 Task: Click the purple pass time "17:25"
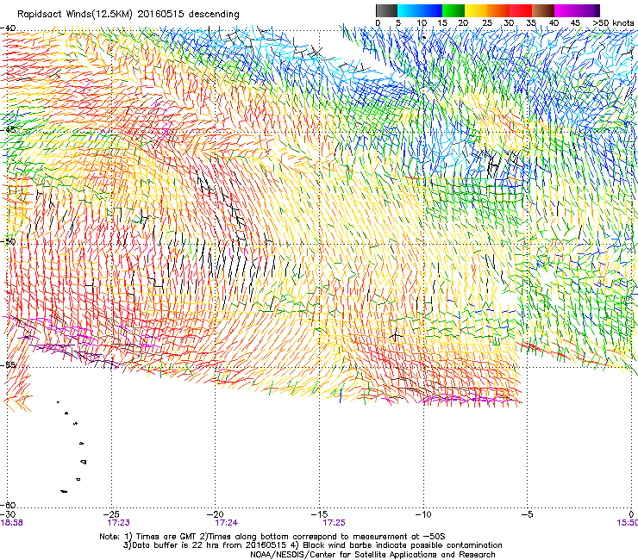click(x=334, y=523)
